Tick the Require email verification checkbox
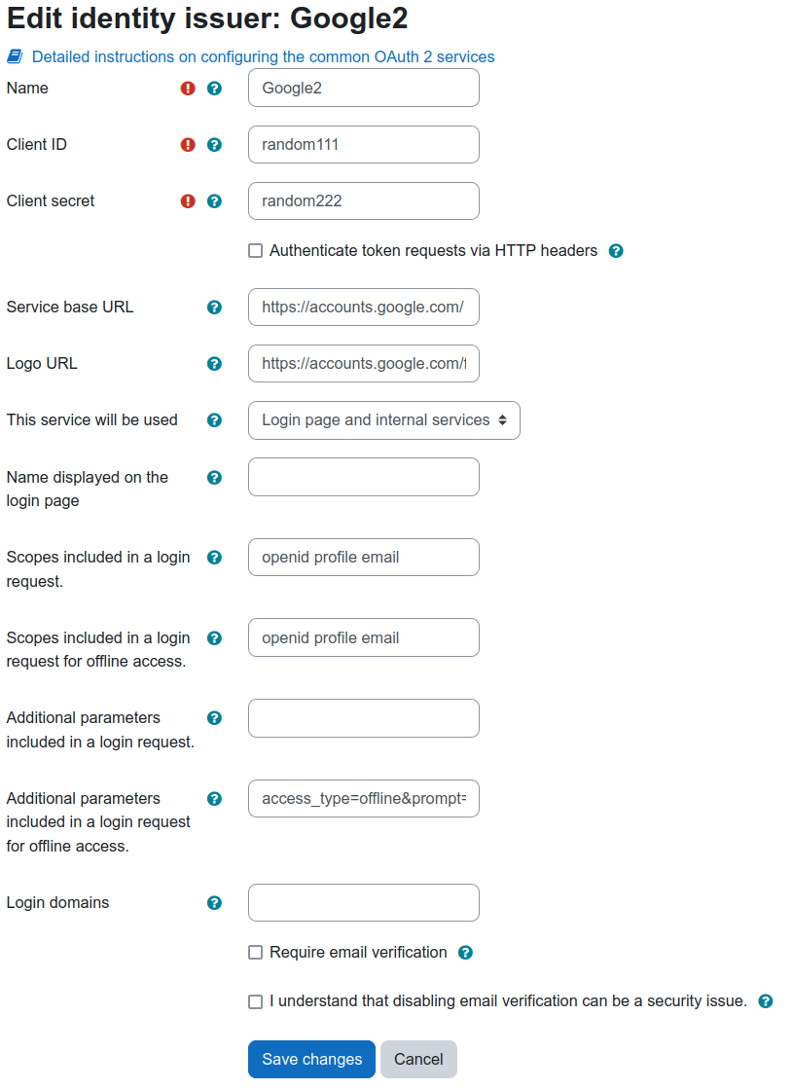The height and width of the screenshot is (1089, 793). coord(256,952)
